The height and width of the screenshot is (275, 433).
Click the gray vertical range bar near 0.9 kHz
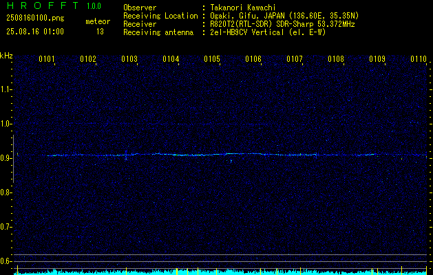(13, 159)
